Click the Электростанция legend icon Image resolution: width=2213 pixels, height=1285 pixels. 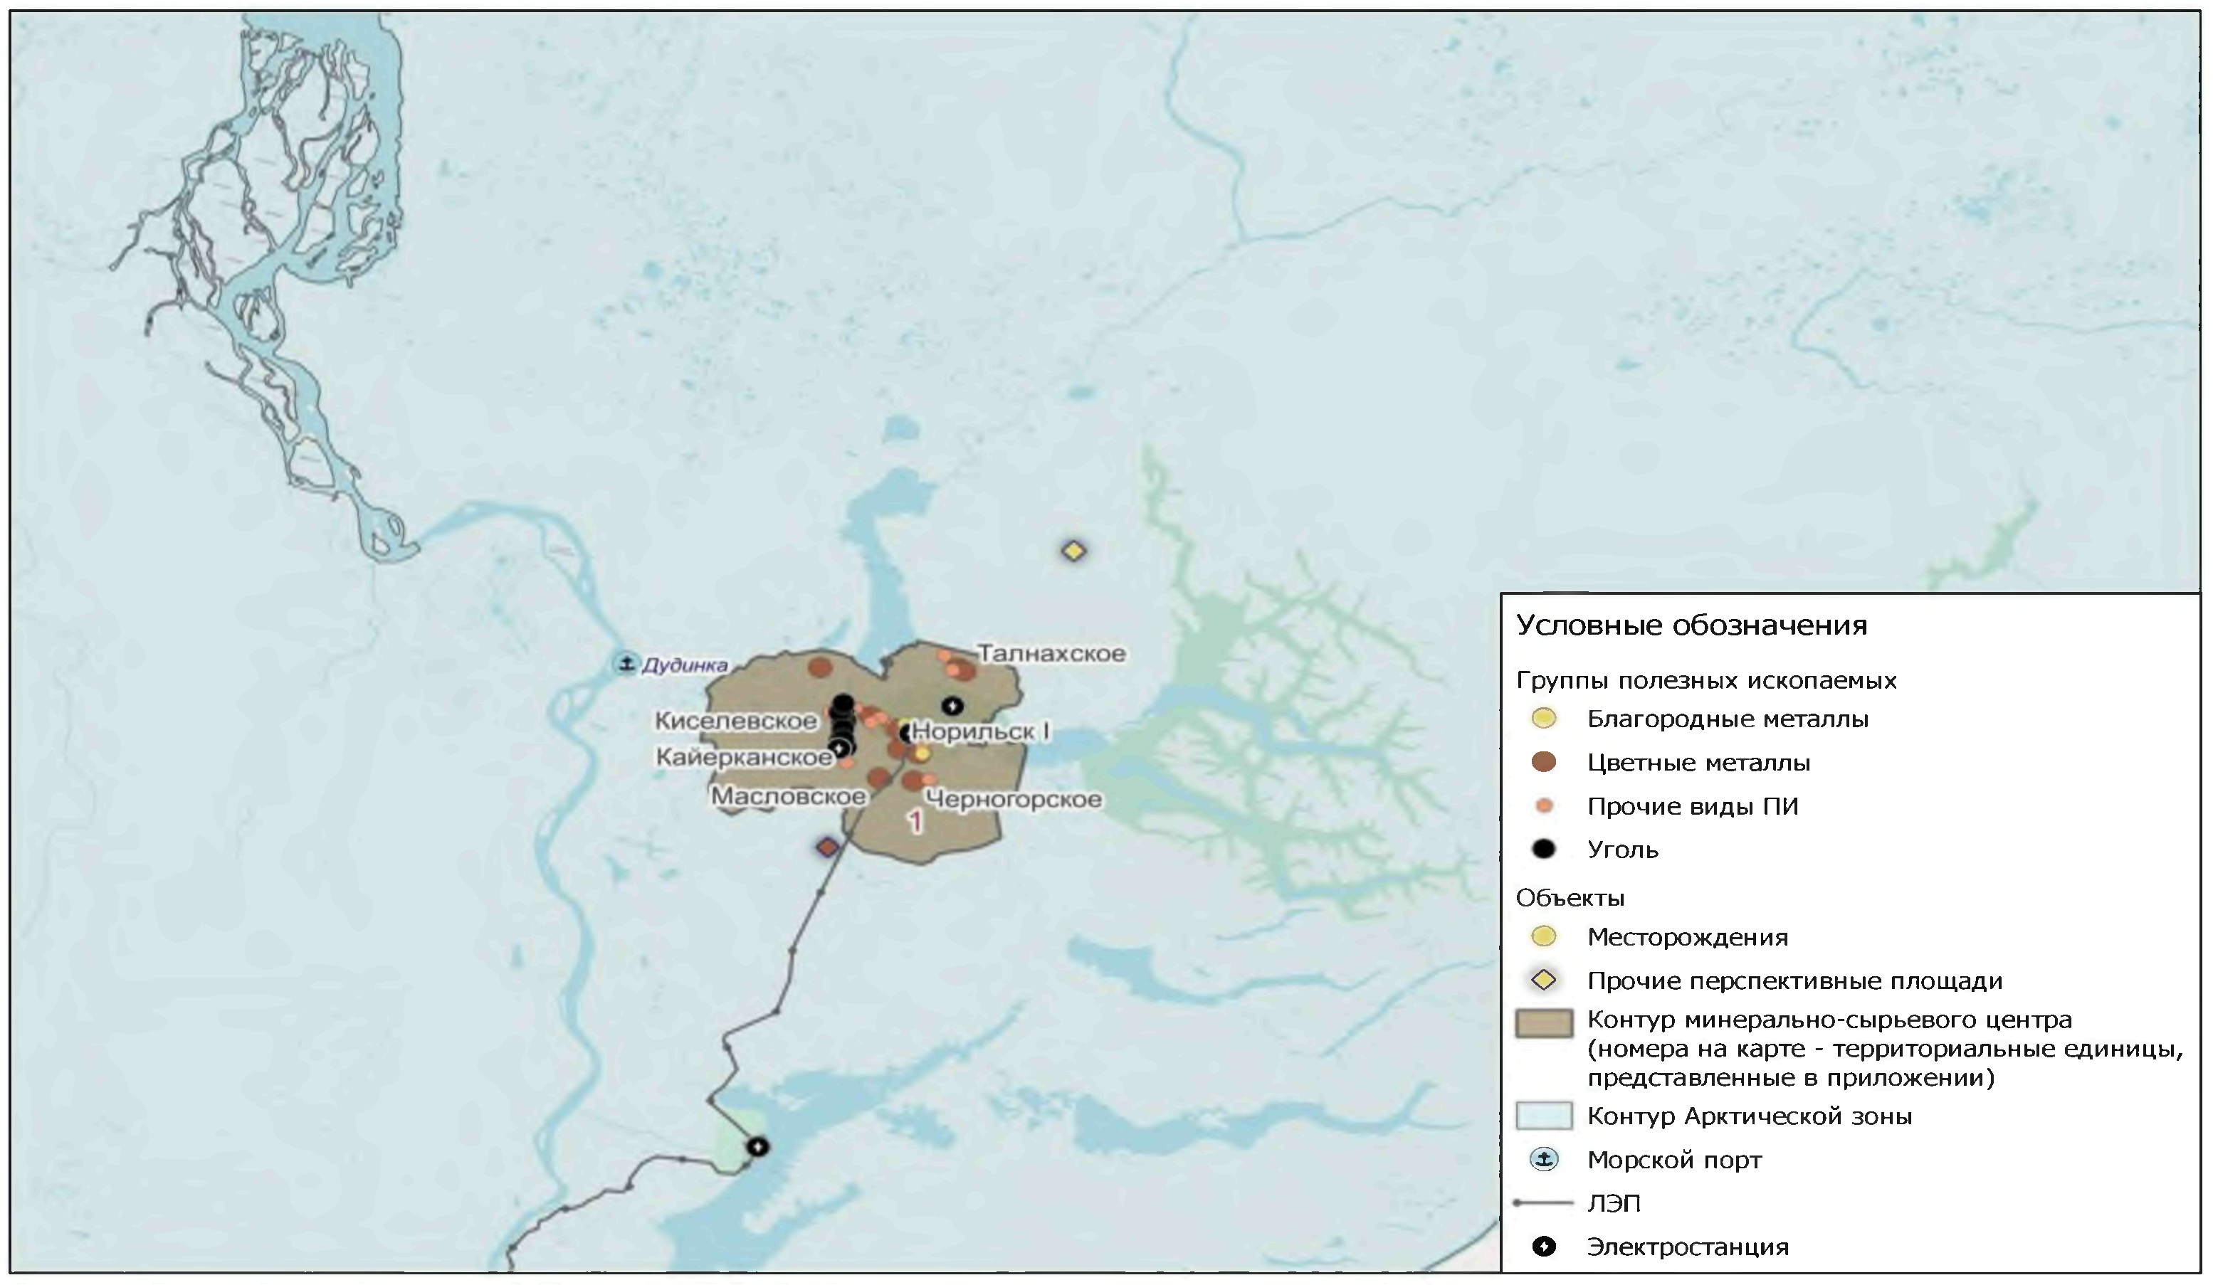[1544, 1247]
